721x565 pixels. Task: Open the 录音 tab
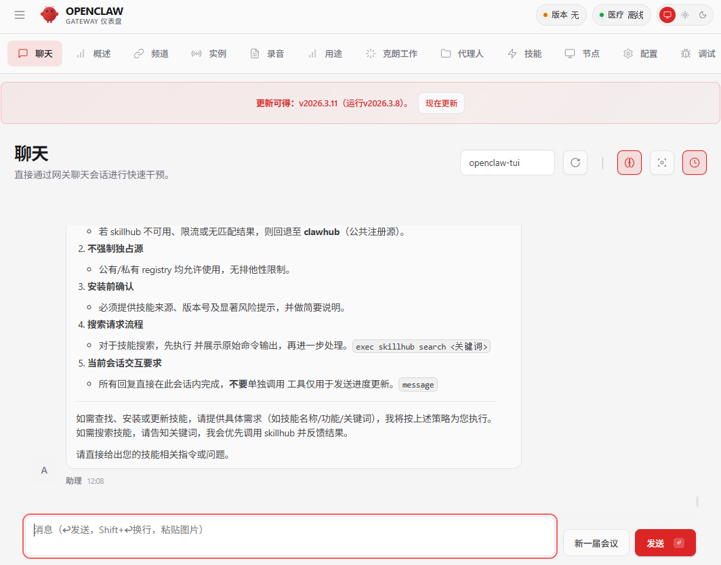tap(267, 54)
